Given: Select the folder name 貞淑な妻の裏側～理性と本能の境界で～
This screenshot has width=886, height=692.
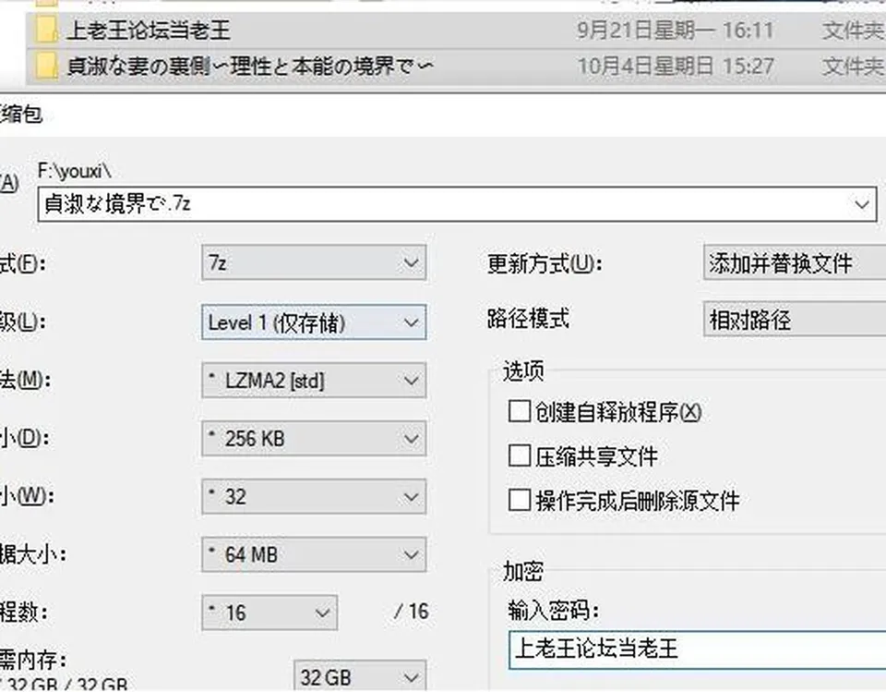Looking at the screenshot, I should (x=250, y=67).
